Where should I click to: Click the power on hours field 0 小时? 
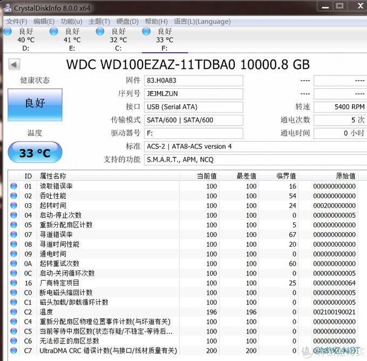341,134
